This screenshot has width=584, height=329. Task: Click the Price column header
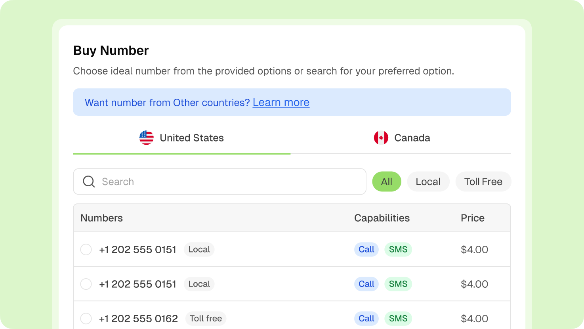472,218
